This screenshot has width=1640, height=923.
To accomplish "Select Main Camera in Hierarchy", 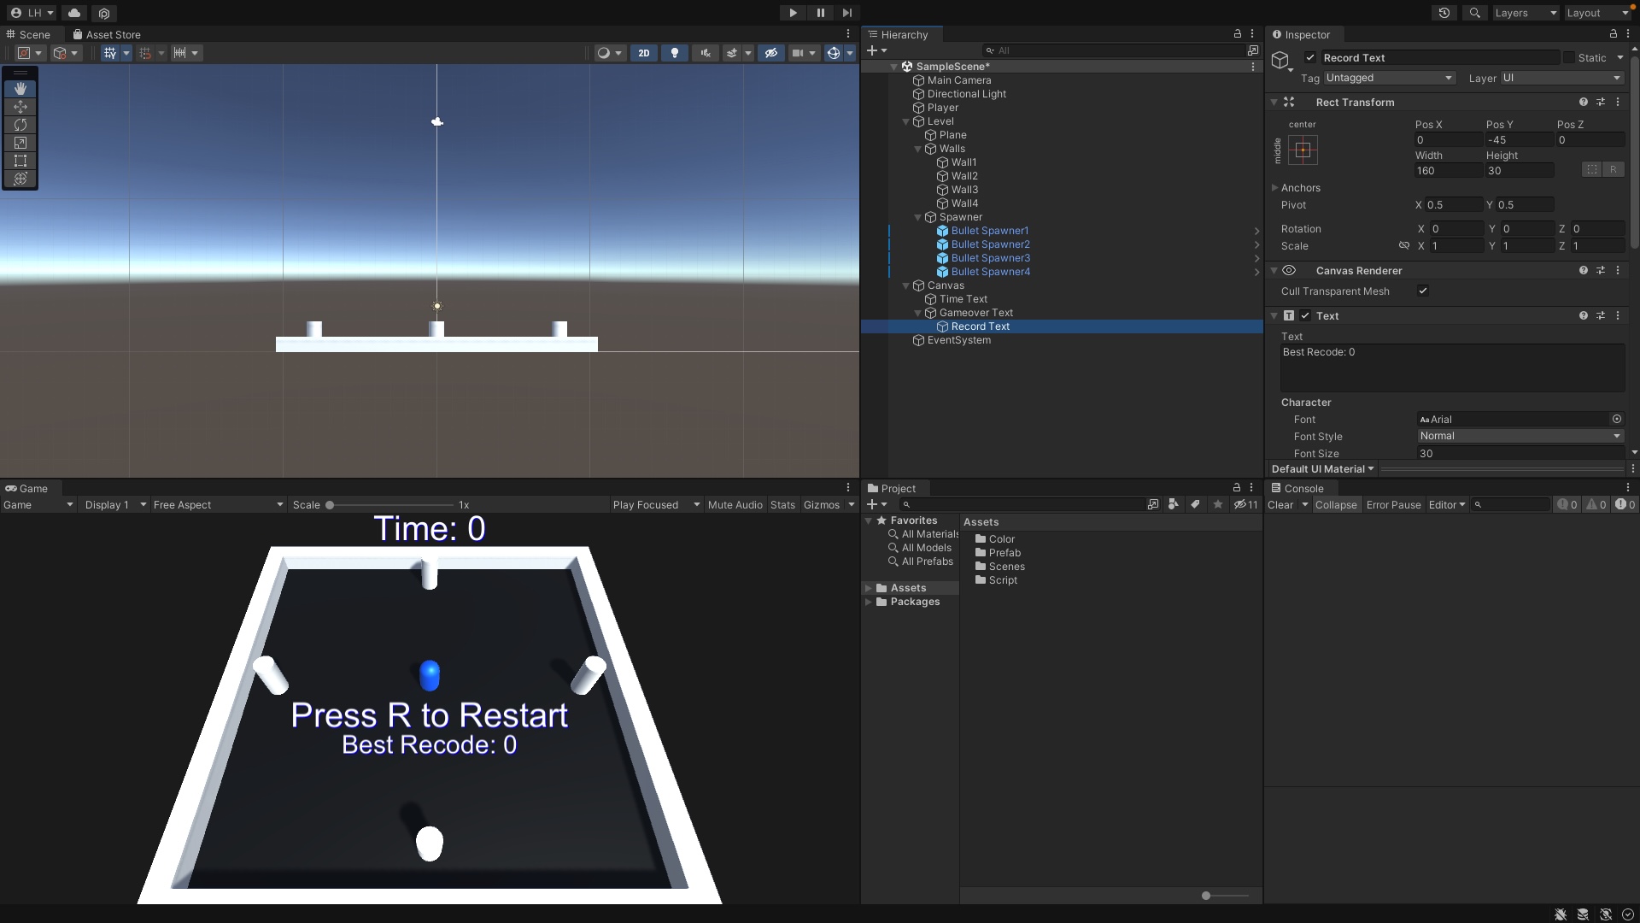I will tap(959, 80).
